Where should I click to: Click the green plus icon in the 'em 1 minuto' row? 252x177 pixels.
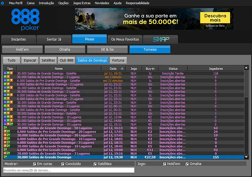pyautogui.click(x=5, y=77)
